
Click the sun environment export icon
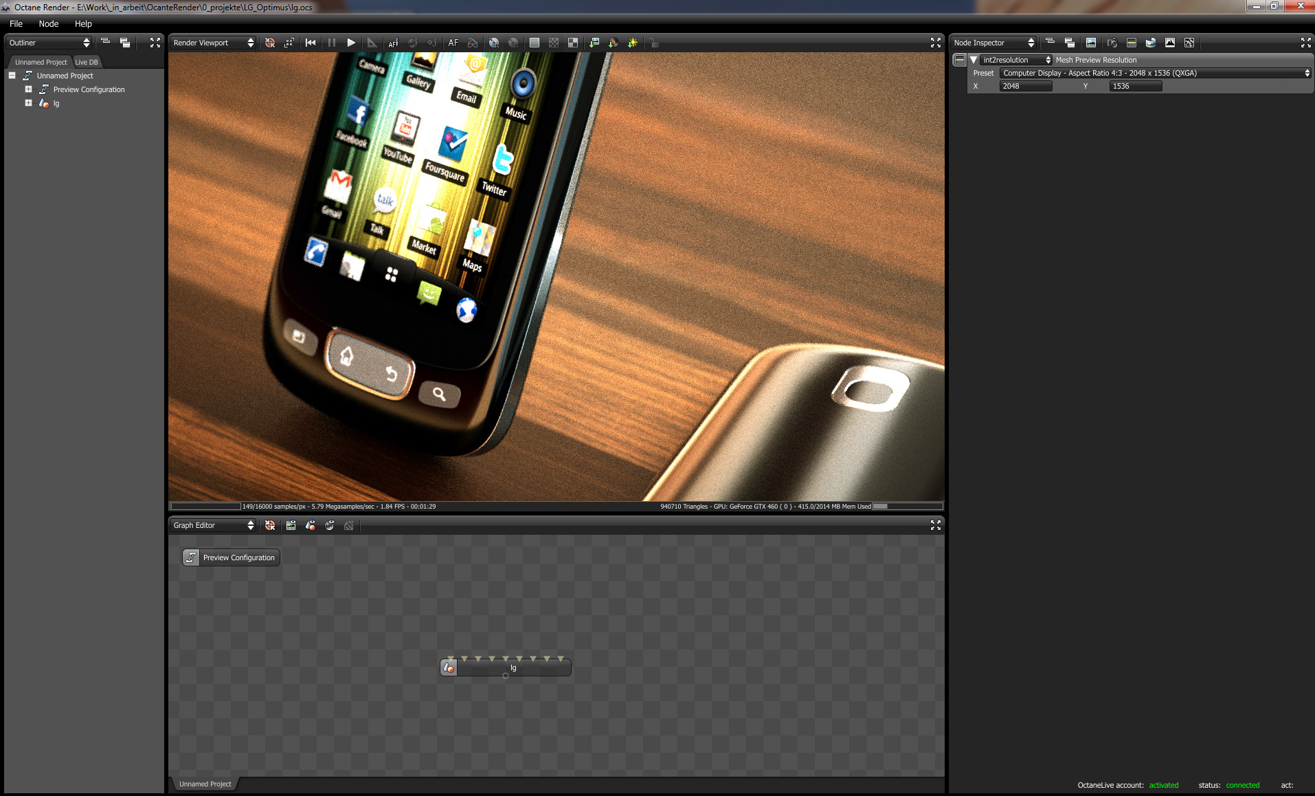[x=633, y=43]
